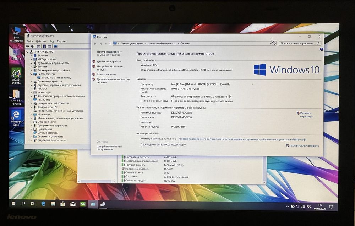Screen dimensions: 355x226
Task: Open the notification center icon
Action: point(331,207)
